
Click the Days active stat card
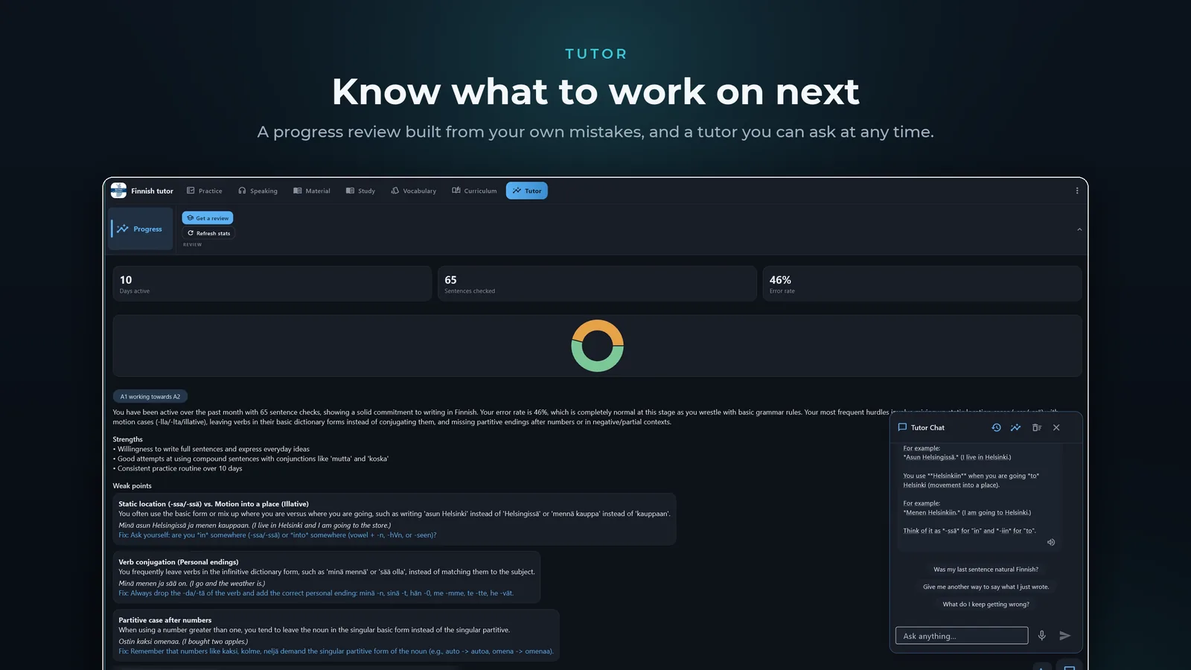point(272,284)
